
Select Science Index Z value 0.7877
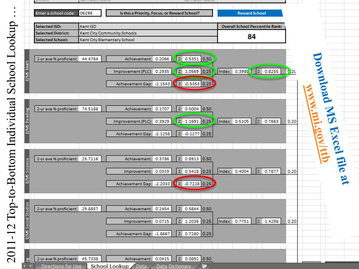pos(271,171)
